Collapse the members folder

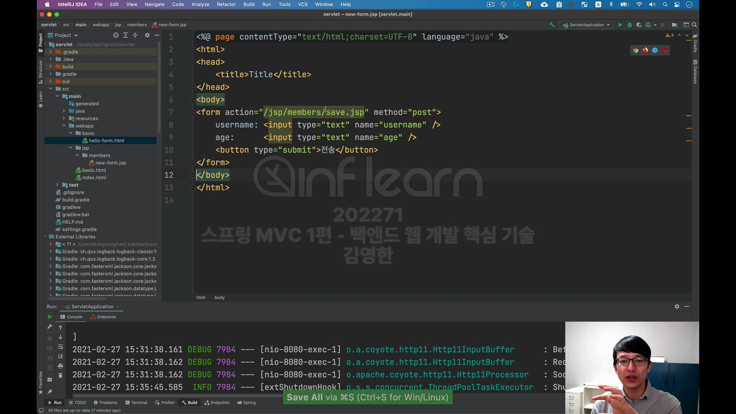coord(77,155)
